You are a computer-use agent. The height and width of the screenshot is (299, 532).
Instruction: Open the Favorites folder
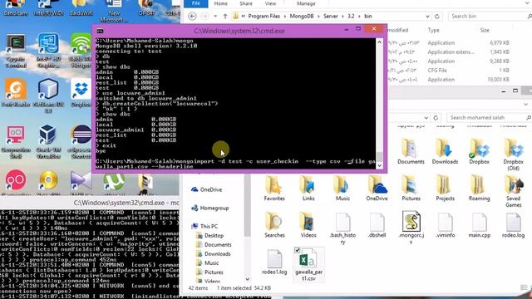pyautogui.click(x=274, y=189)
